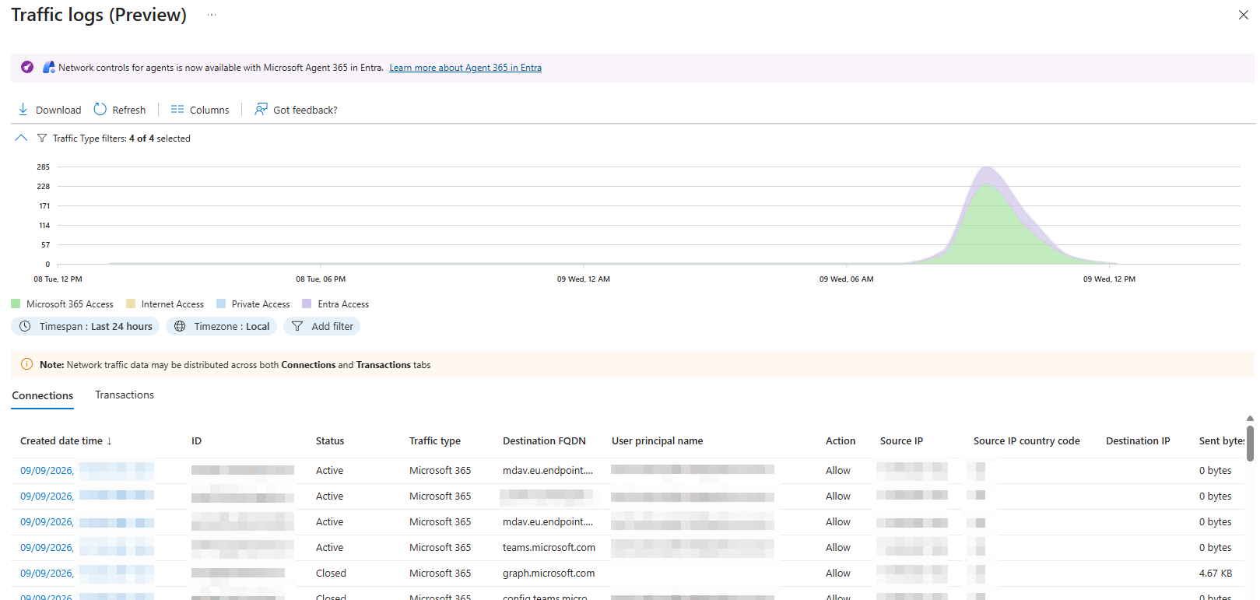Change the Timezone Local filter

tap(223, 326)
